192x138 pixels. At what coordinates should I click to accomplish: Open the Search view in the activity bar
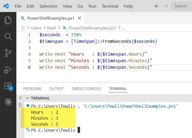coord(8,37)
